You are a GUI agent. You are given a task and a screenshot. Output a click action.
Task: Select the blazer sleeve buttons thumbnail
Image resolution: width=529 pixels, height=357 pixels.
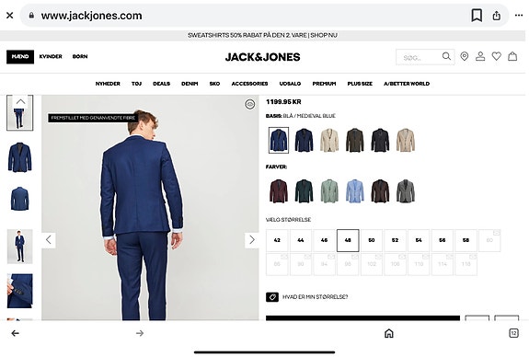coord(20,291)
